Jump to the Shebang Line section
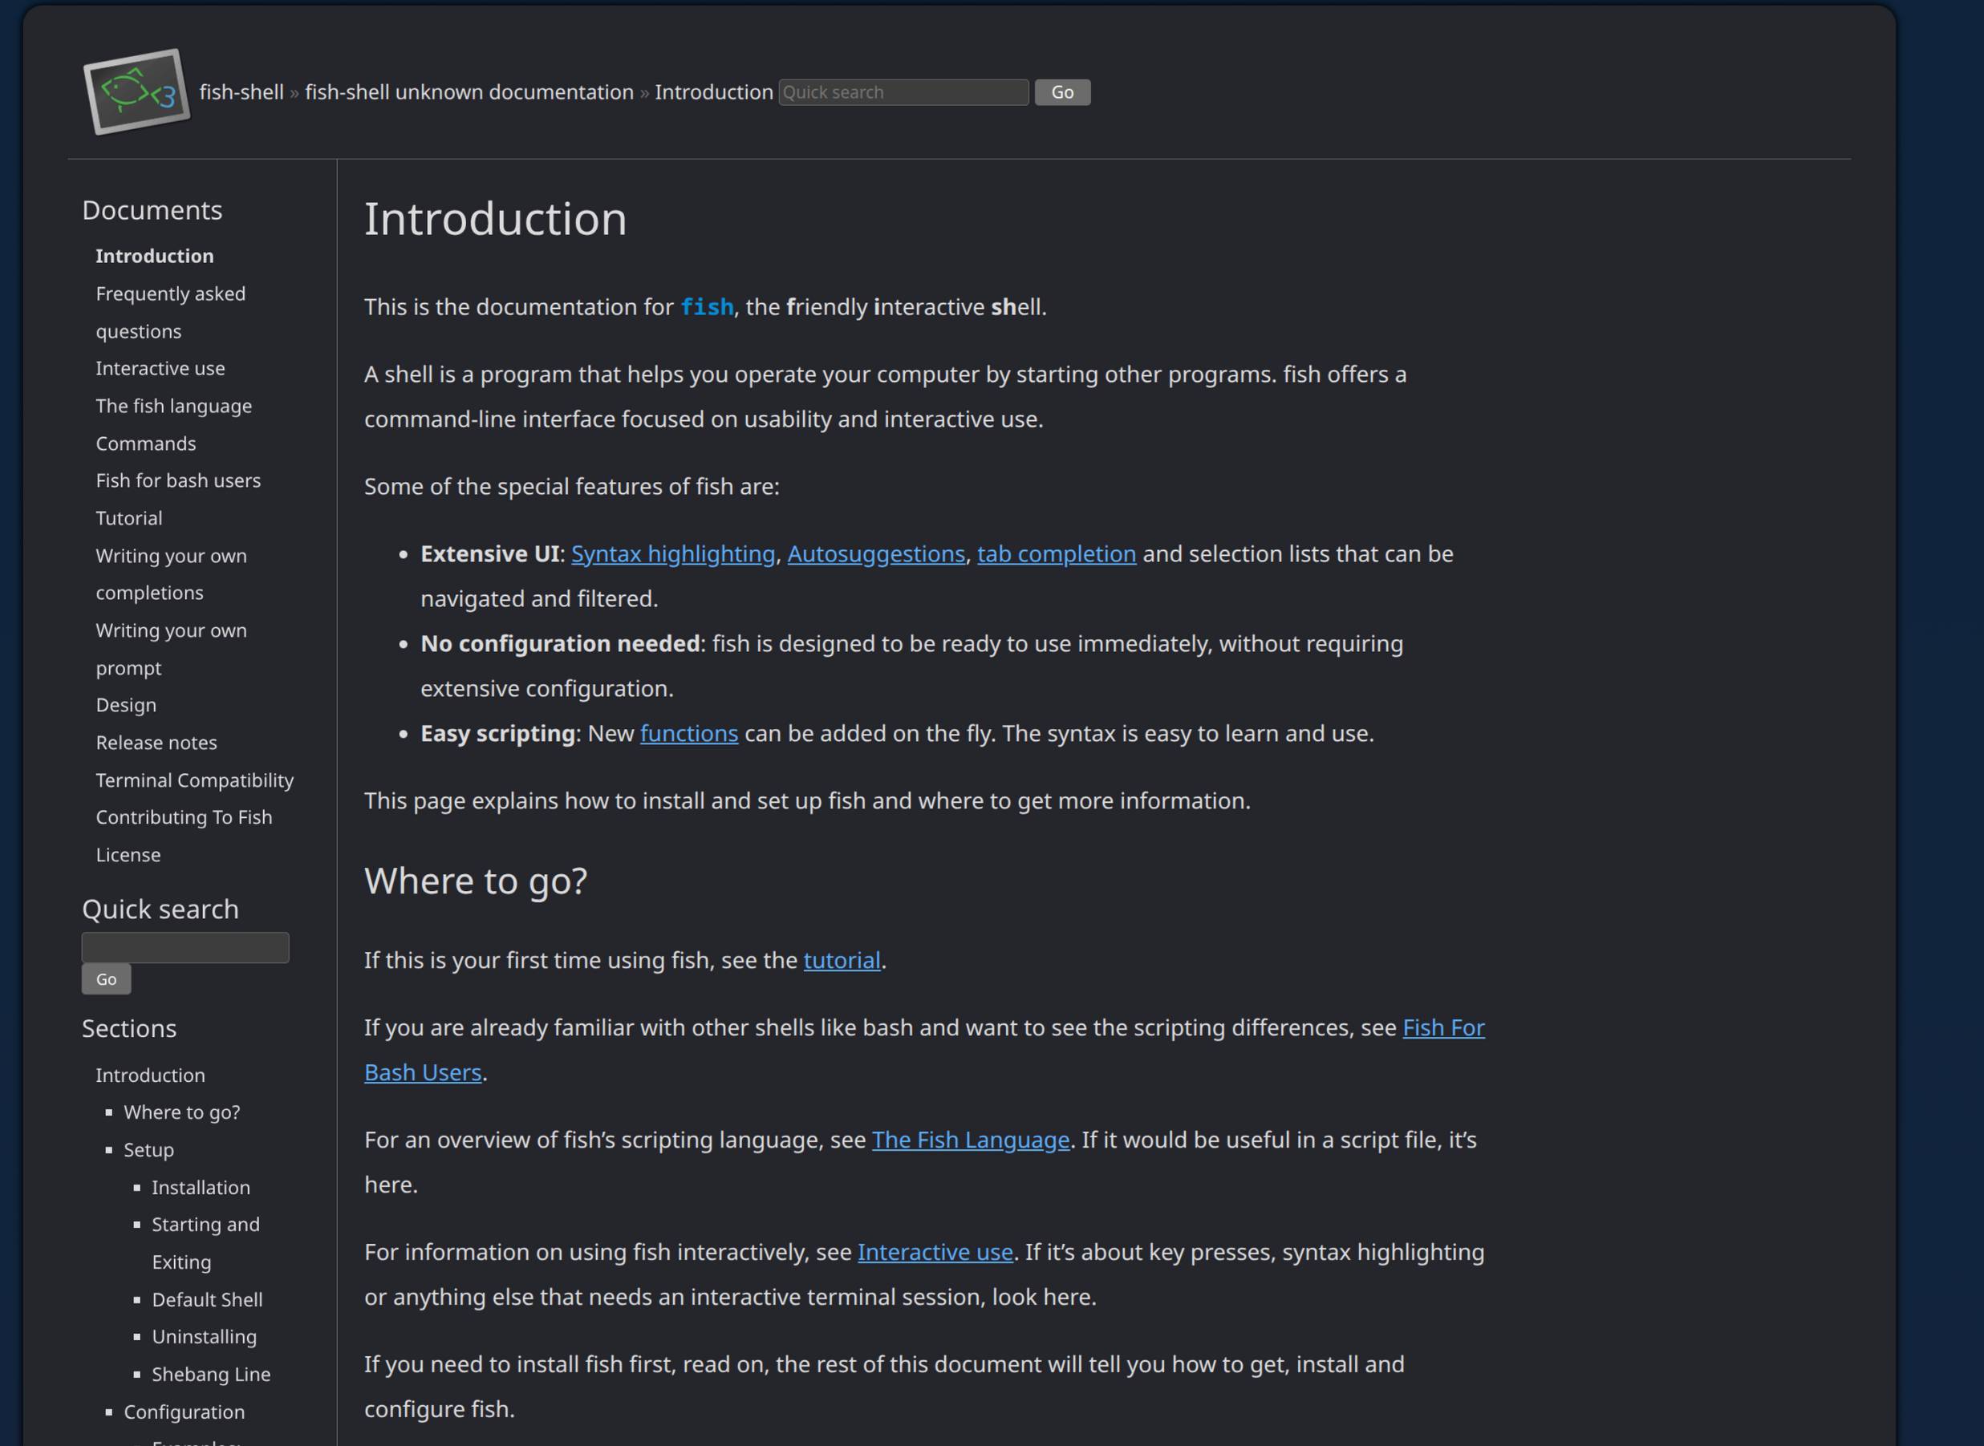1984x1446 pixels. tap(211, 1375)
